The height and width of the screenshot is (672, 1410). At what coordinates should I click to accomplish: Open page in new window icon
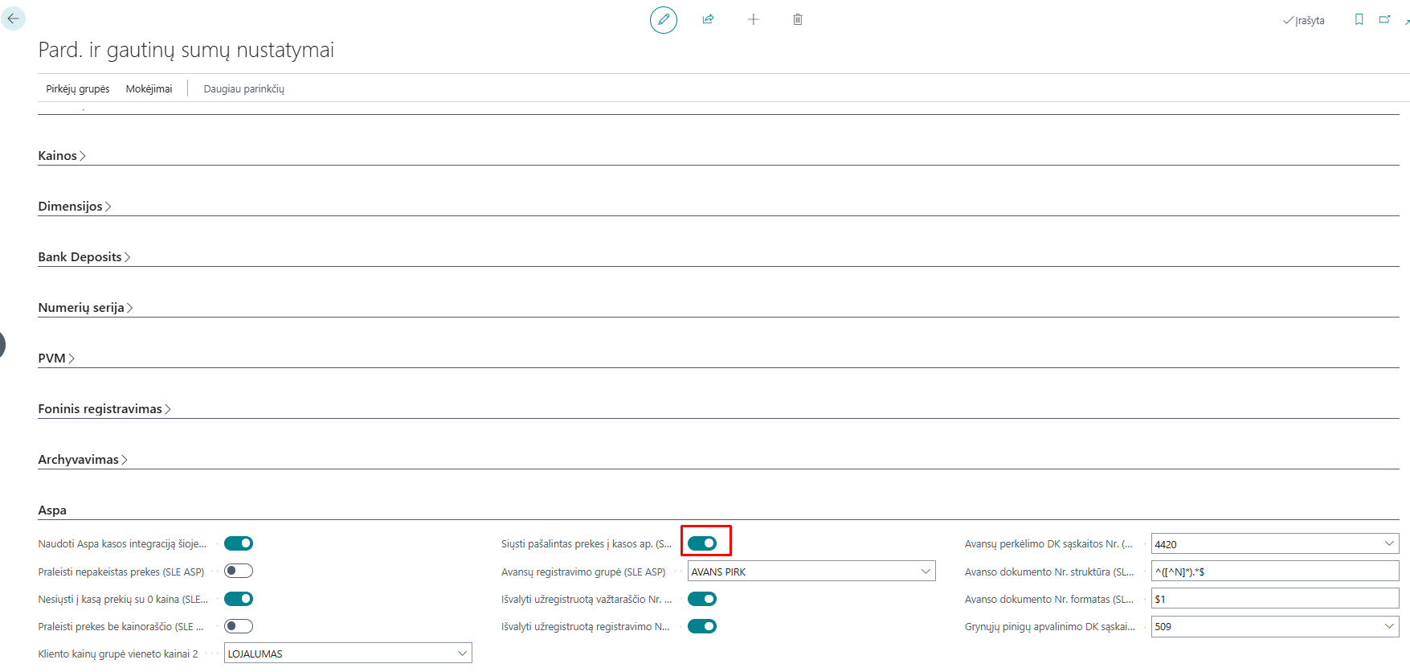[1384, 19]
